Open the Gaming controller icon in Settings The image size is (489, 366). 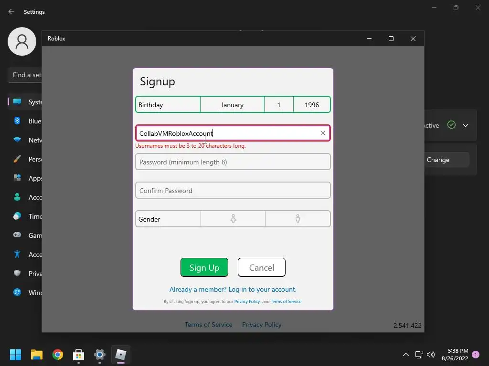click(17, 235)
